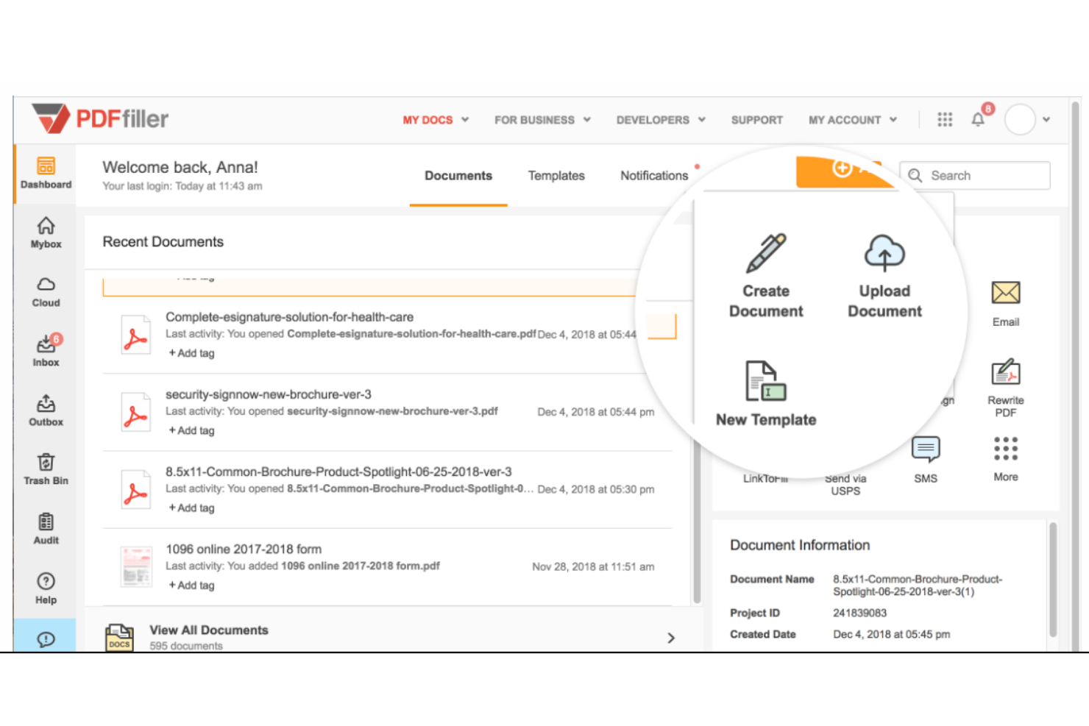1089x726 pixels.
Task: Open Complete-esignature-solution-for-health-care document title
Action: [x=289, y=317]
